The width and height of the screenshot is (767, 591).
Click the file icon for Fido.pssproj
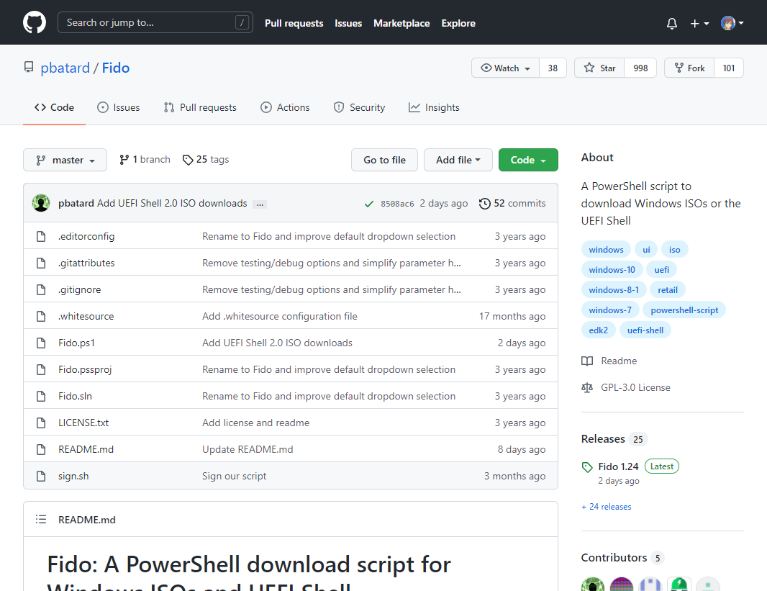[x=41, y=369]
